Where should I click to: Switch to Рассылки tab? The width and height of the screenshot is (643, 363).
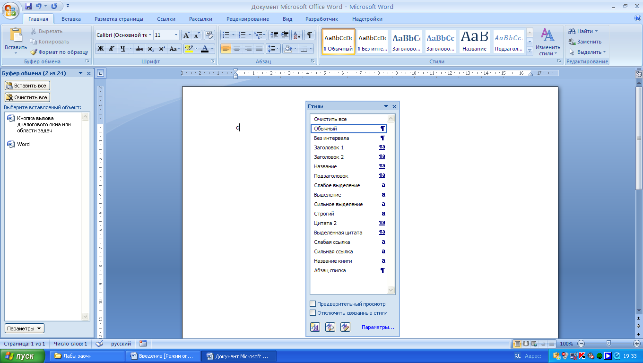(200, 19)
